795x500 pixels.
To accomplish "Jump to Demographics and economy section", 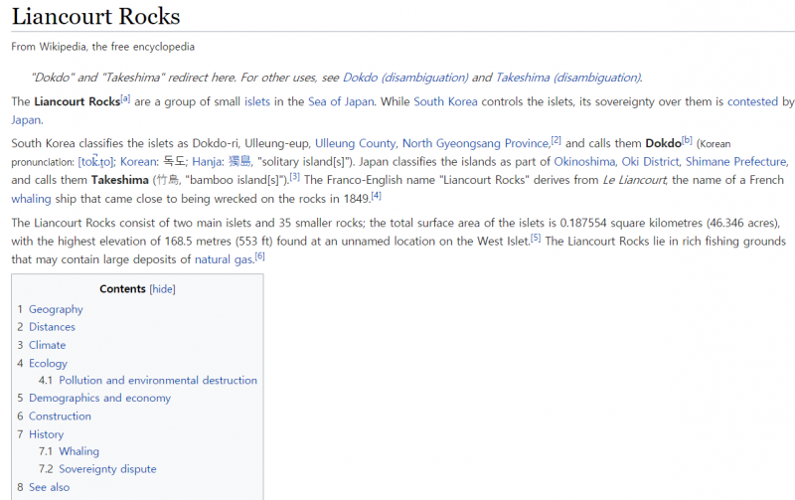I will [99, 399].
